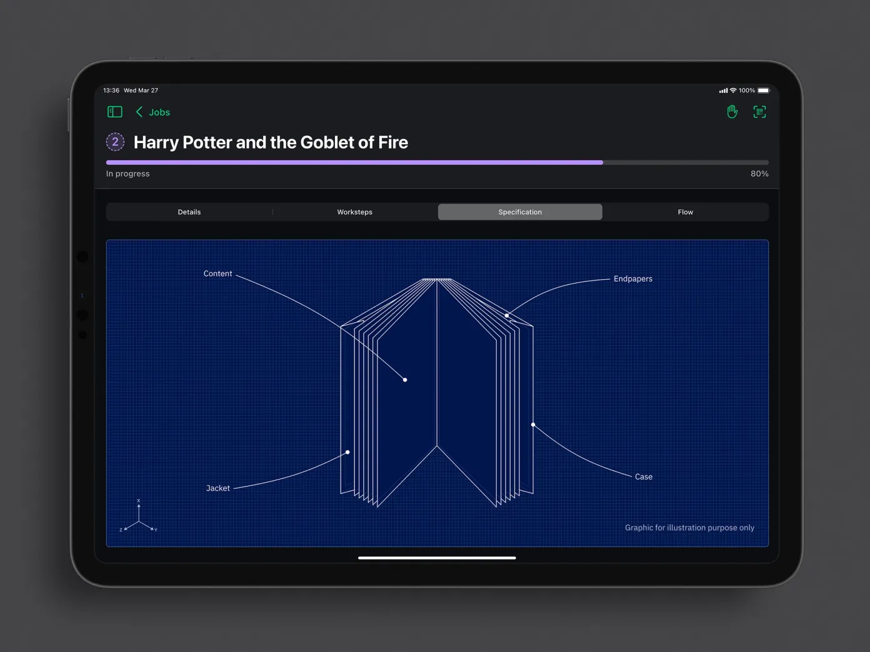Image resolution: width=870 pixels, height=652 pixels.
Task: Click the job progress bar
Action: click(437, 162)
